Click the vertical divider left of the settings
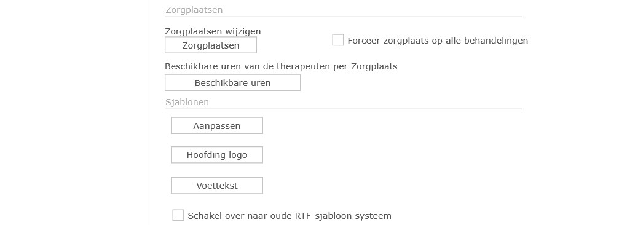This screenshot has width=635, height=225. 152,112
